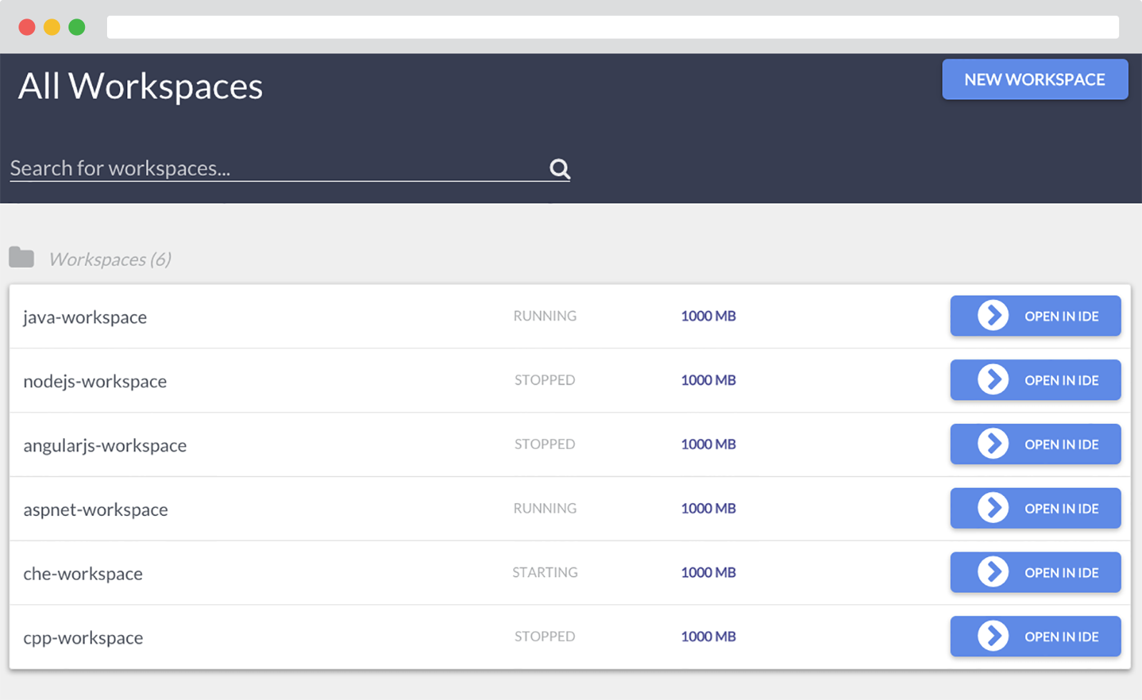
Task: Choose cpp-workspace from the list
Action: (83, 638)
